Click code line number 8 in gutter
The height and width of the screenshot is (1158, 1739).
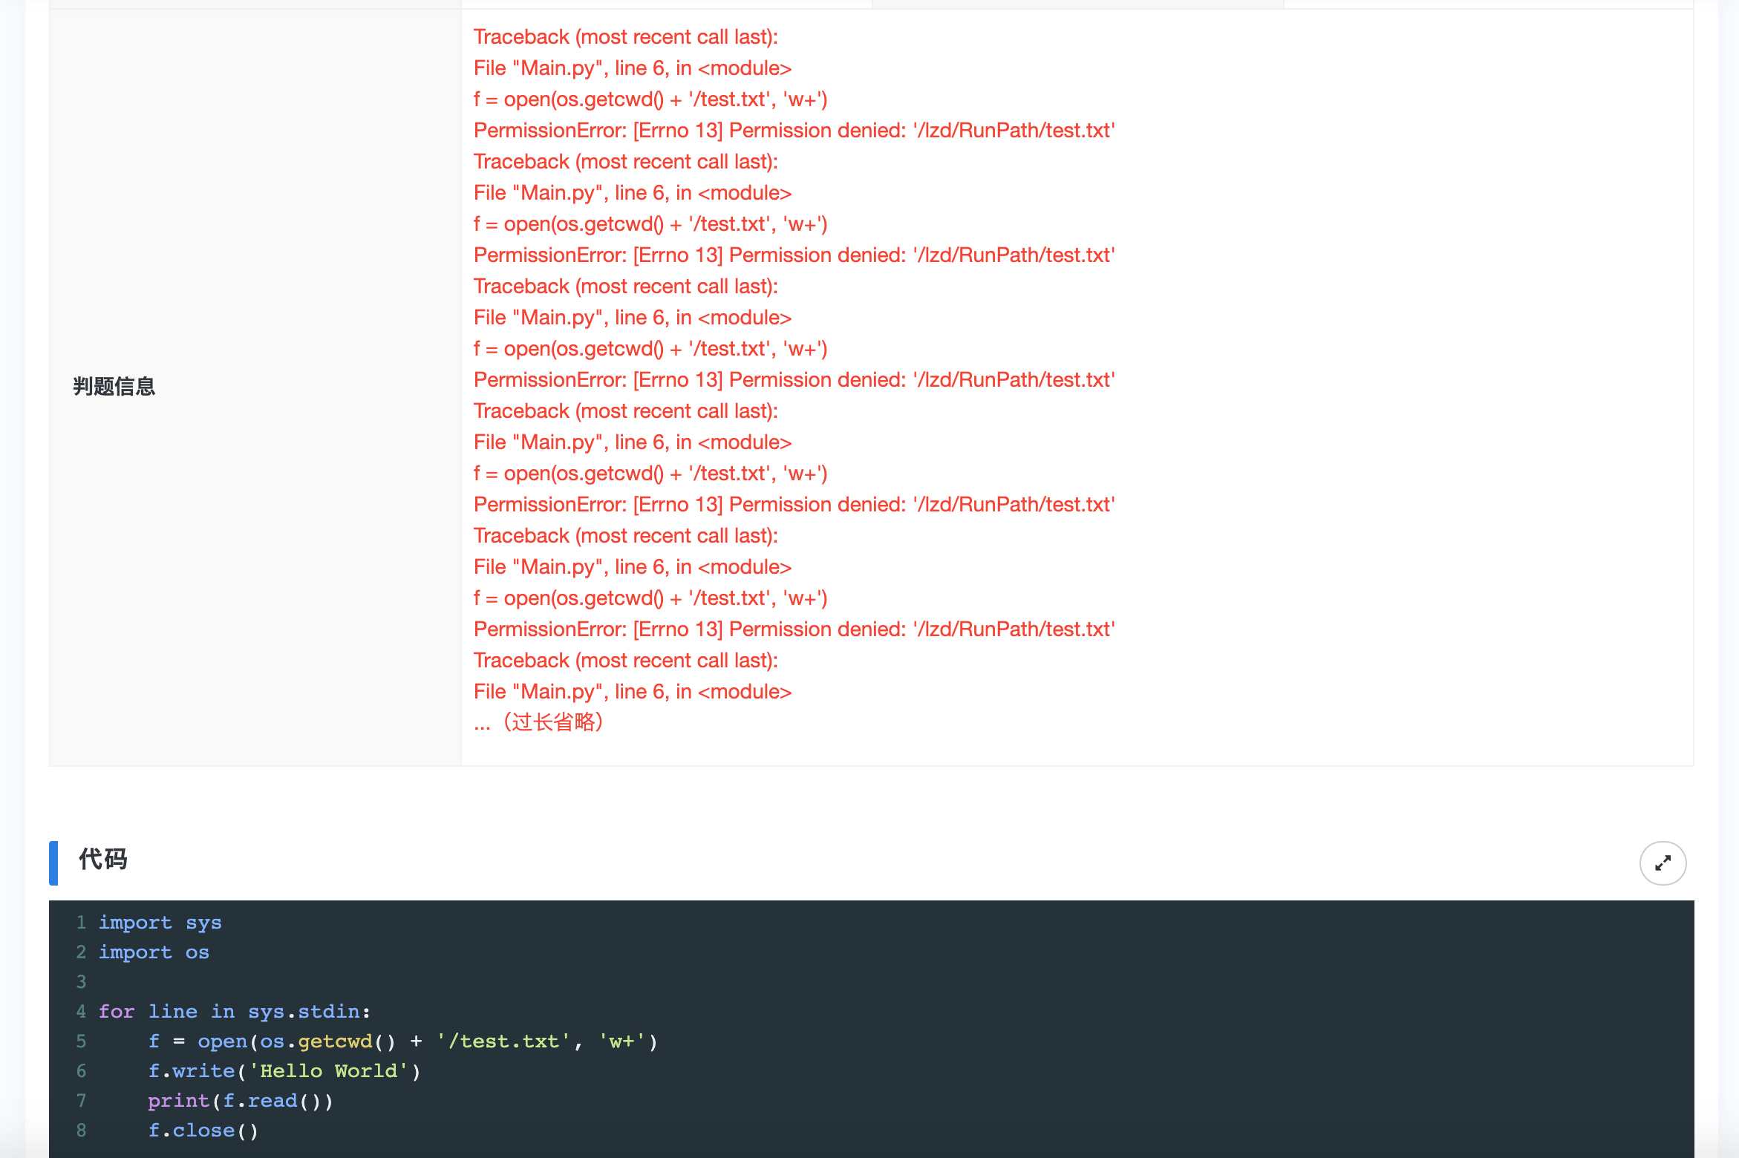click(x=81, y=1131)
